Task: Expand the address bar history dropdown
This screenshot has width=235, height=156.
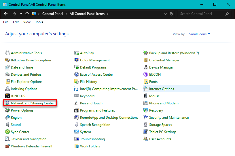Action: coord(165,14)
